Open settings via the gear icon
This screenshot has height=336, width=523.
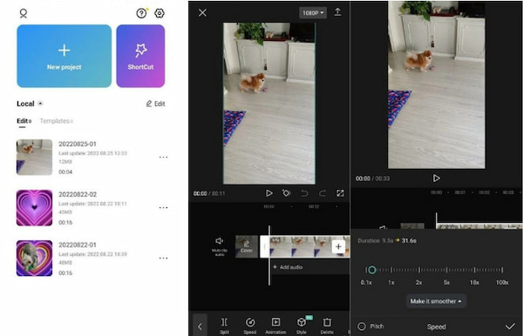160,13
